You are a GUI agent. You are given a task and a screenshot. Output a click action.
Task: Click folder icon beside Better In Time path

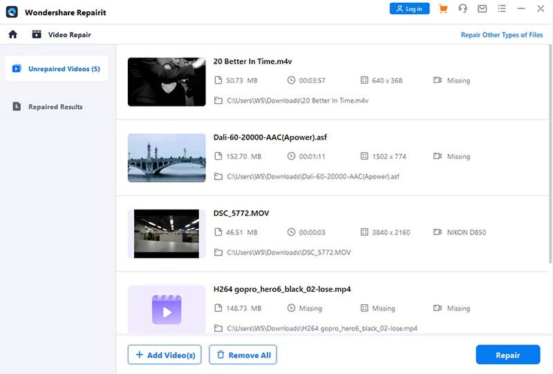[x=218, y=100]
